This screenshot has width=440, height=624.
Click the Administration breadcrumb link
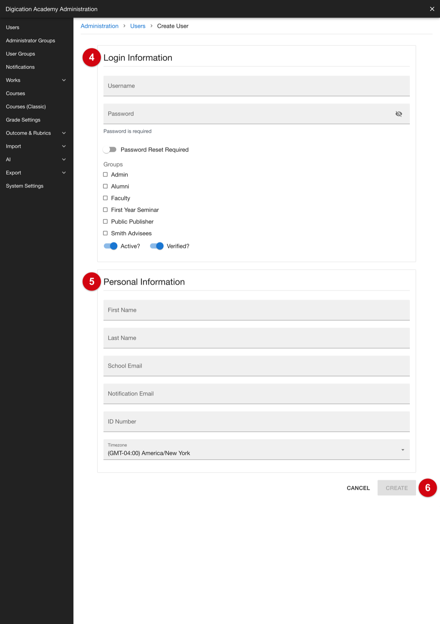(100, 26)
